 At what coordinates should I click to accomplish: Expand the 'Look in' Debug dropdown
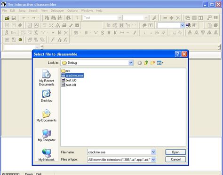(131, 63)
